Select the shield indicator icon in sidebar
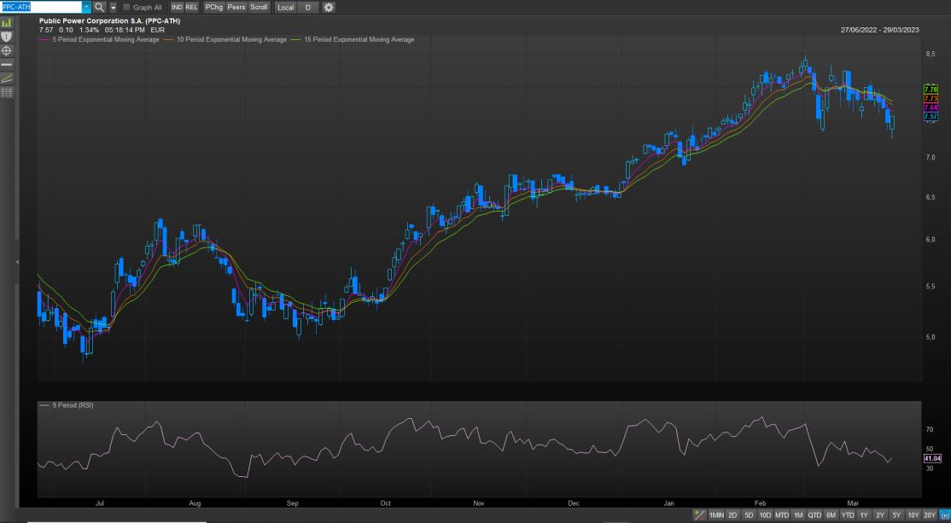951x523 pixels. pyautogui.click(x=7, y=37)
